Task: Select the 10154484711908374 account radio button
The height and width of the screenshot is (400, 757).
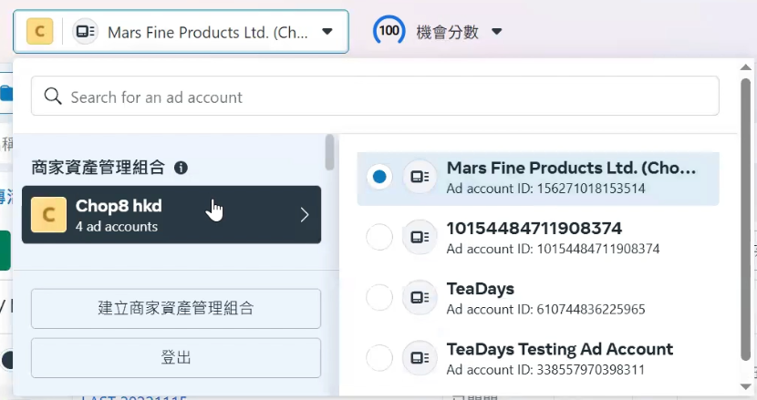Action: [x=379, y=238]
